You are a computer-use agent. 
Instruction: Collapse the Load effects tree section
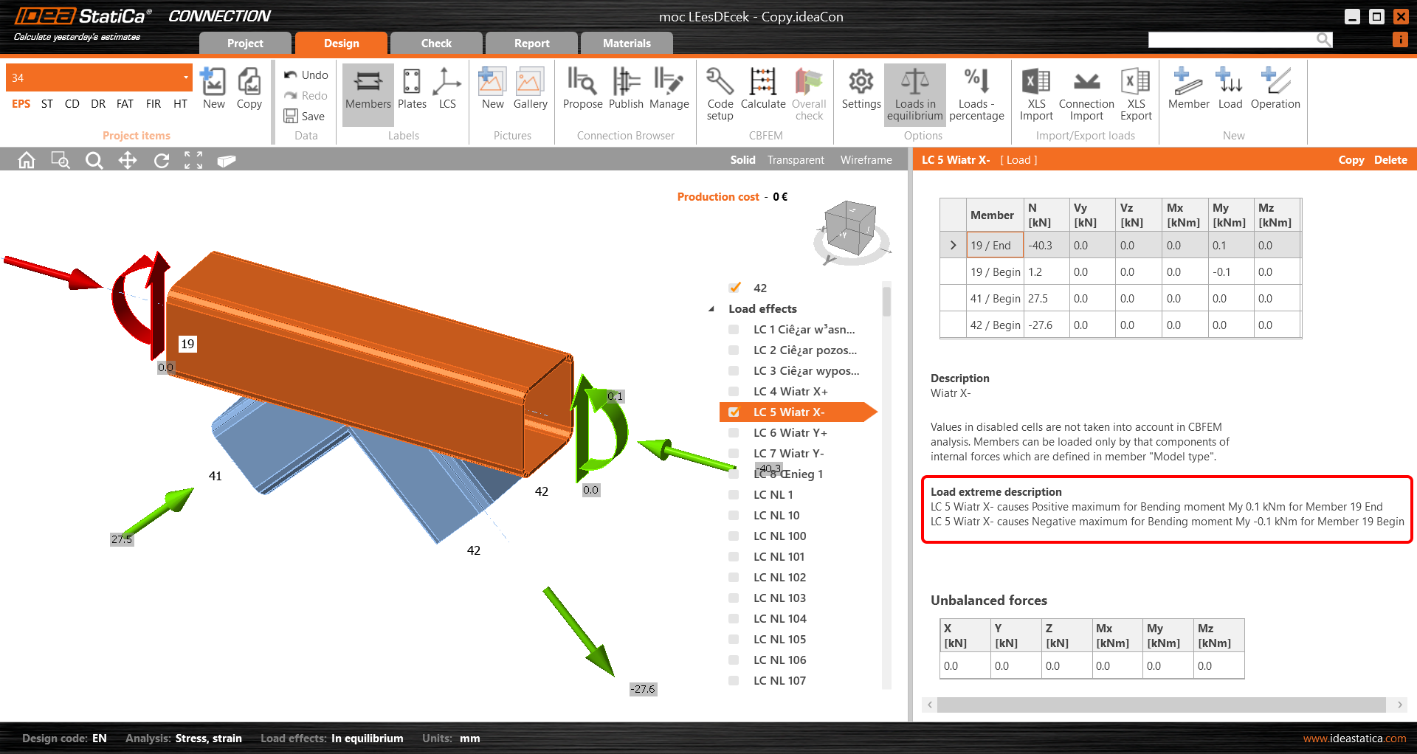711,309
